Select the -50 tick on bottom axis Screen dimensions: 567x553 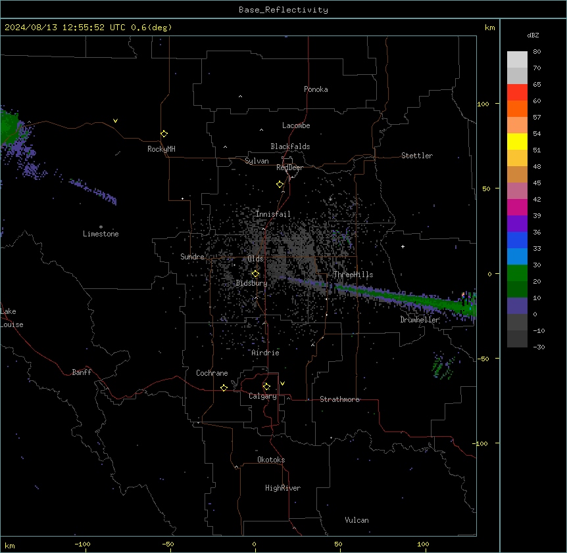168,544
